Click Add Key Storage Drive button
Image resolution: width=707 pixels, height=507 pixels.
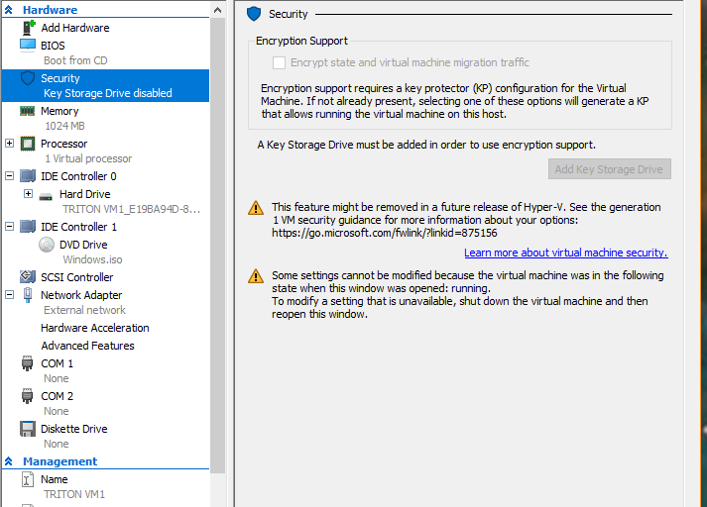(x=609, y=169)
